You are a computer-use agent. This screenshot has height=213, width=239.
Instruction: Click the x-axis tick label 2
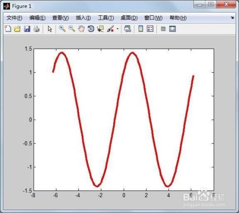[146, 195]
